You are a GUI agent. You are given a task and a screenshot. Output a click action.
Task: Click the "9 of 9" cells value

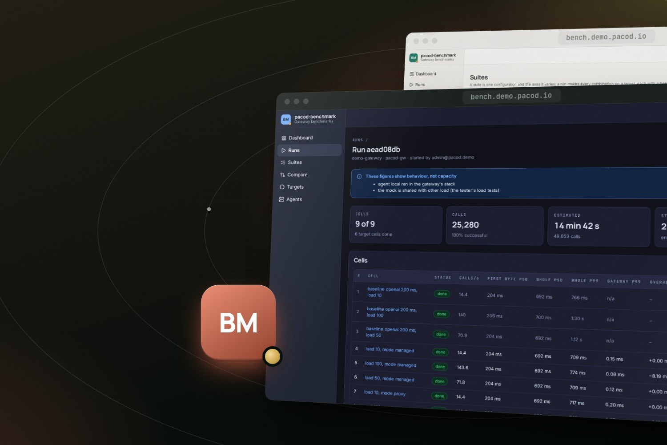coord(365,224)
